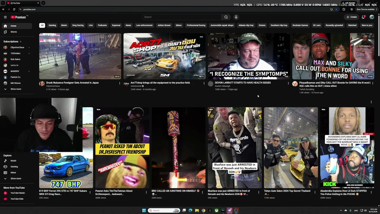This screenshot has width=380, height=214.
Task: Open the YouTube guide hamburger menu
Action: [x=5, y=17]
